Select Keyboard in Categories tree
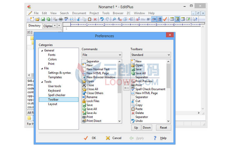 point(54,91)
